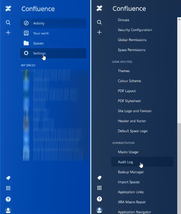Open notifications icon in the left panel
The width and height of the screenshot is (181, 214).
point(8,178)
